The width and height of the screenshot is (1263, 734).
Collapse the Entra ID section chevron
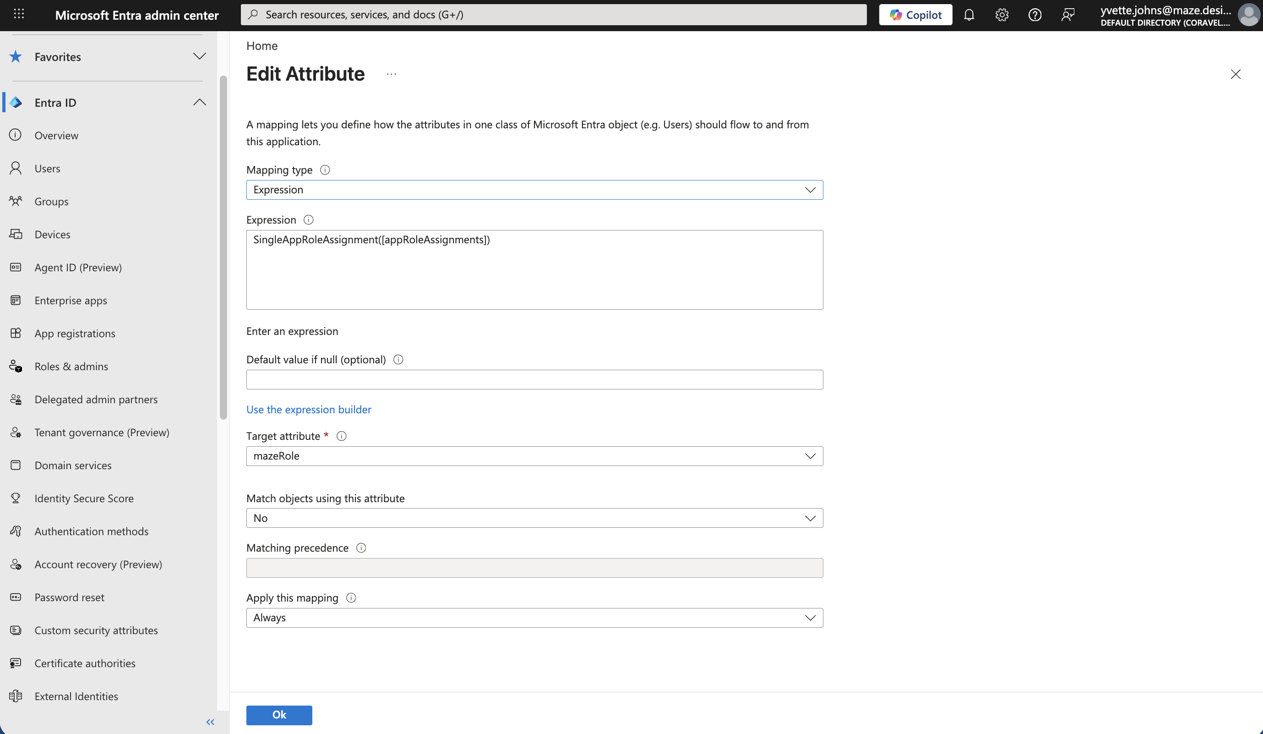tap(200, 102)
